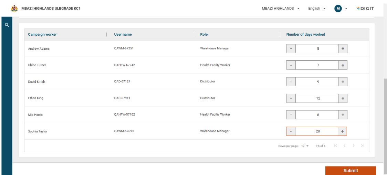Sort by the Campaign worker column header

42,34
